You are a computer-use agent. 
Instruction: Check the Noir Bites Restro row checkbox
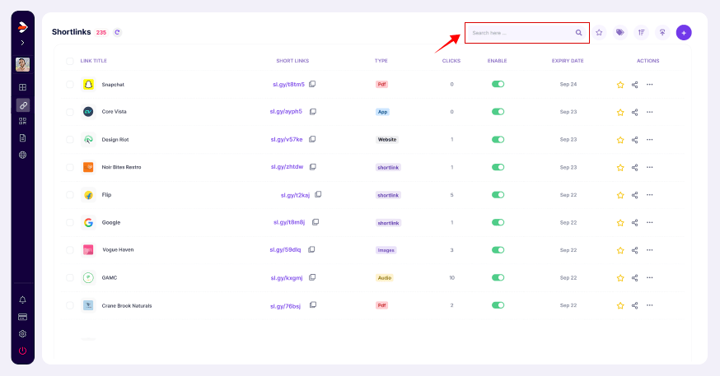tap(70, 167)
